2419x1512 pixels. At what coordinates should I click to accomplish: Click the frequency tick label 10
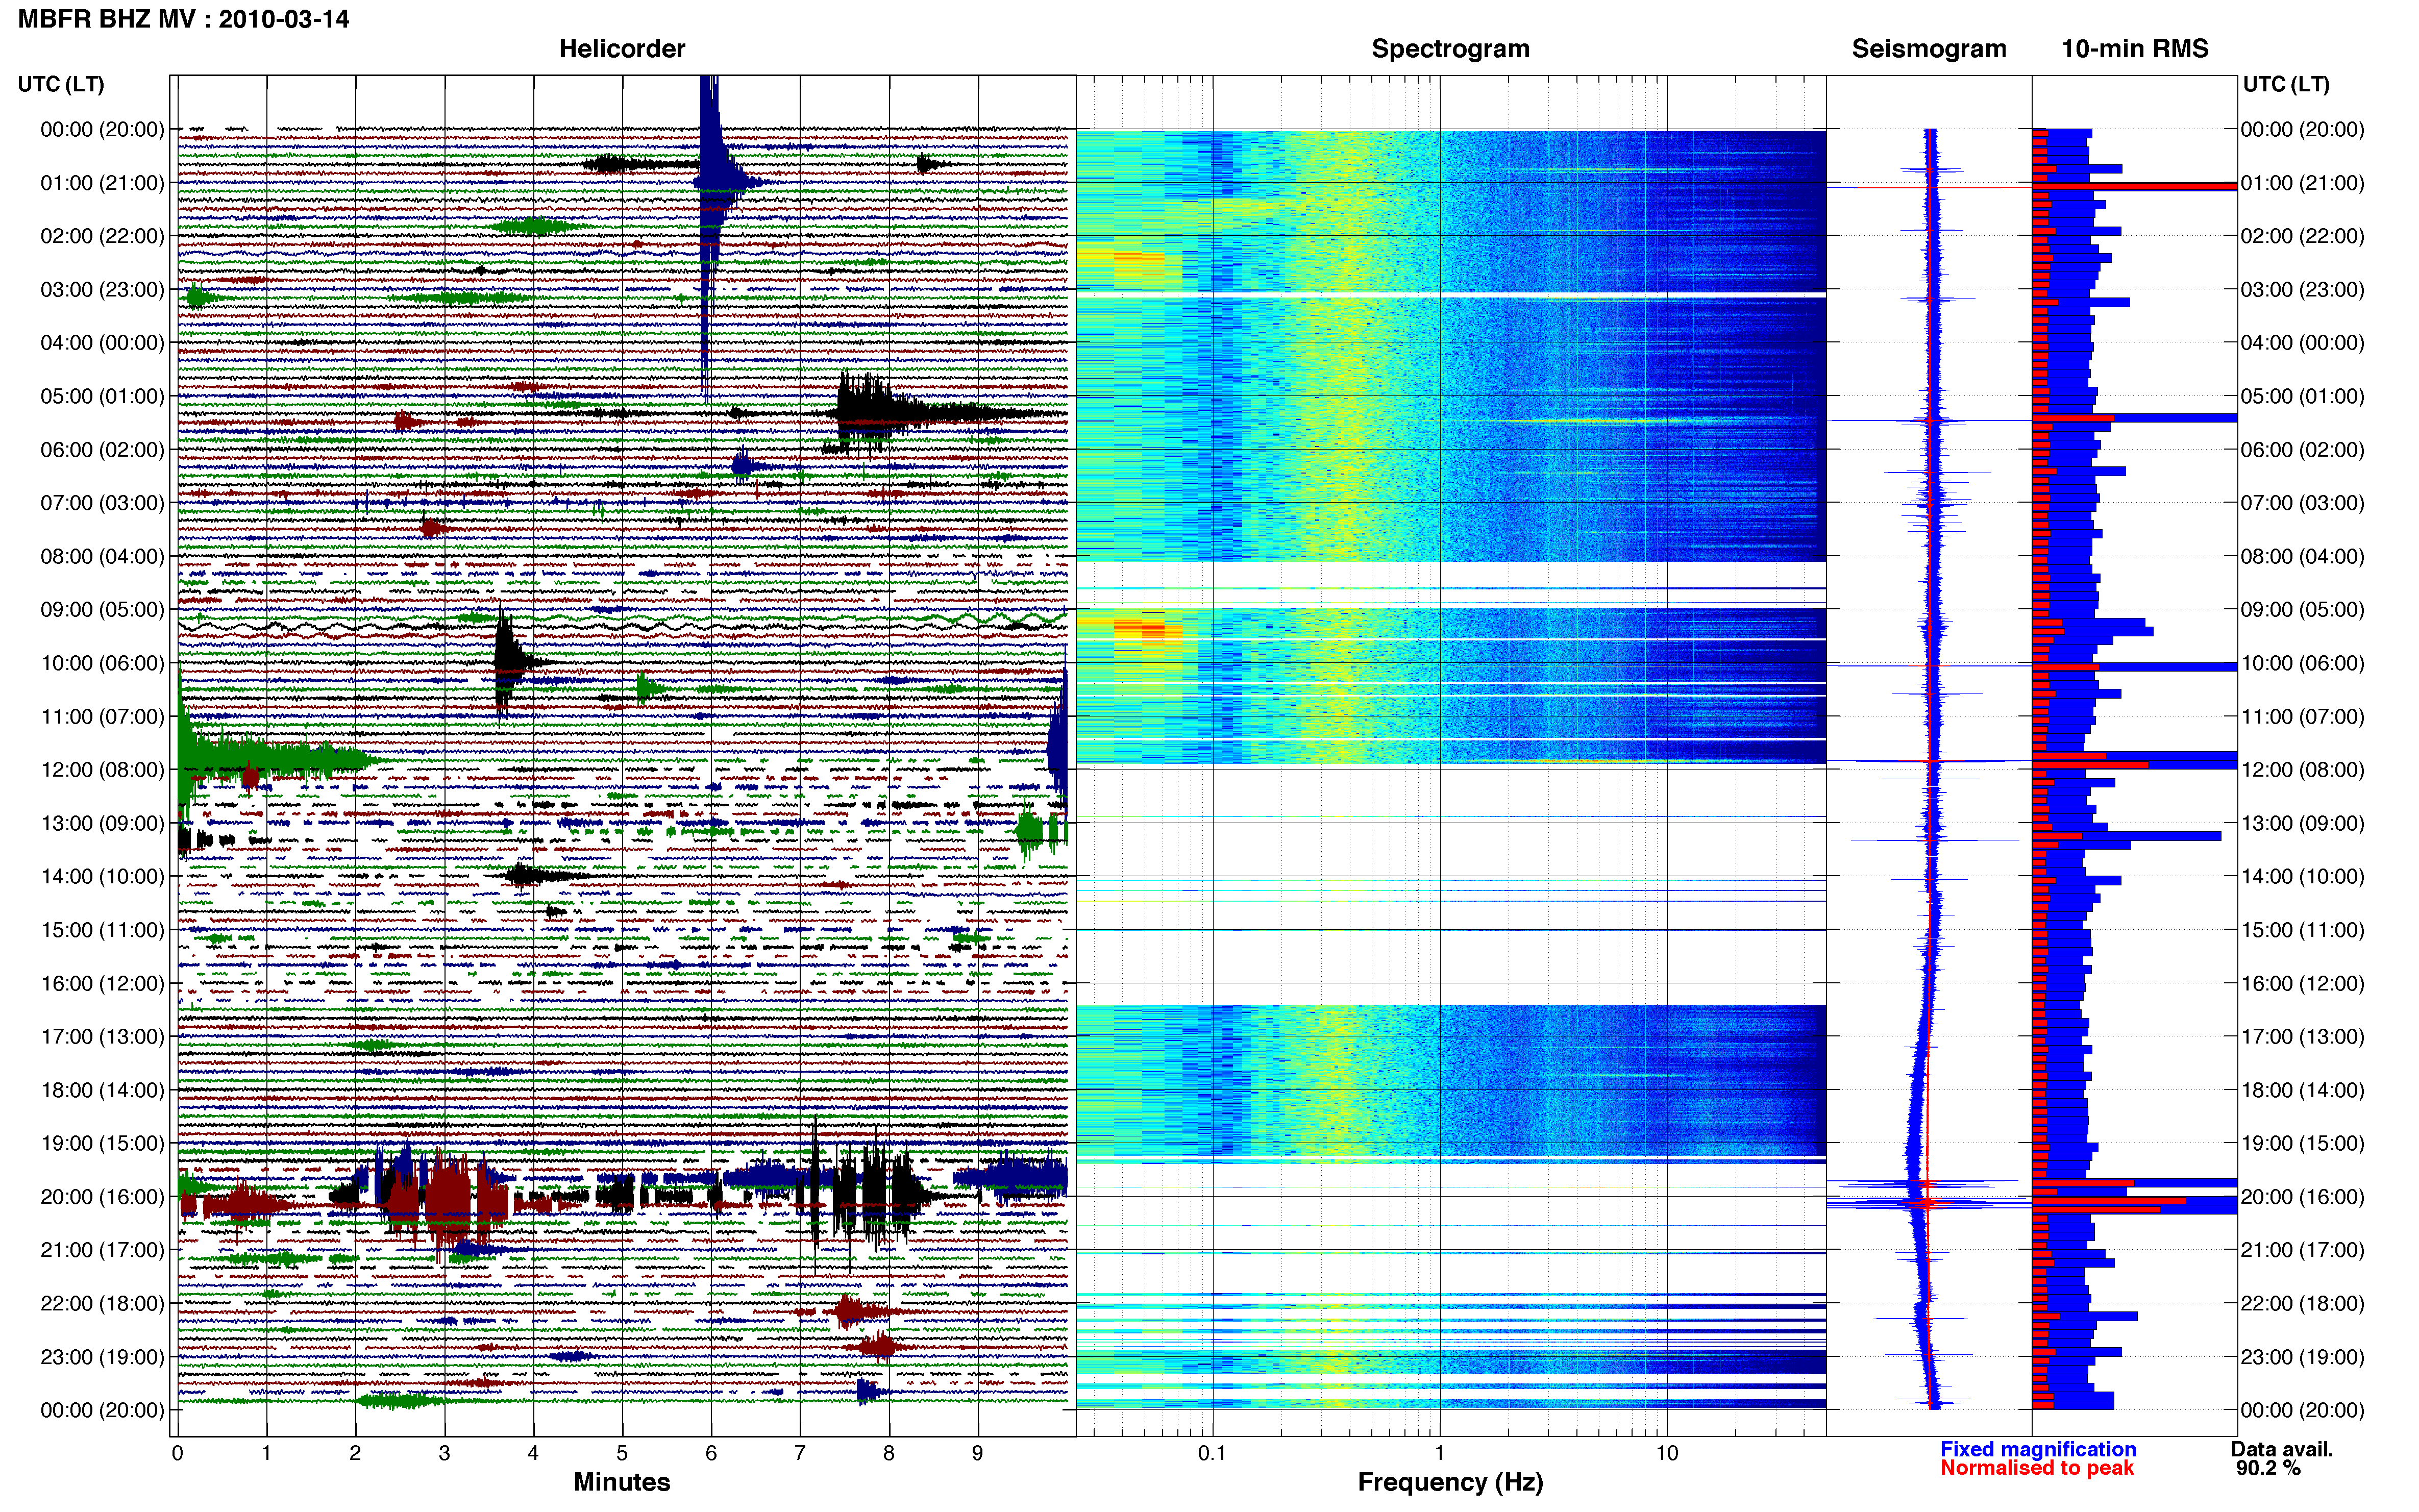(x=1667, y=1453)
